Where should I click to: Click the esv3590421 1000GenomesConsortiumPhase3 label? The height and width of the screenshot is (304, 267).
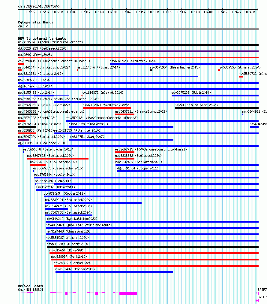click(102, 118)
